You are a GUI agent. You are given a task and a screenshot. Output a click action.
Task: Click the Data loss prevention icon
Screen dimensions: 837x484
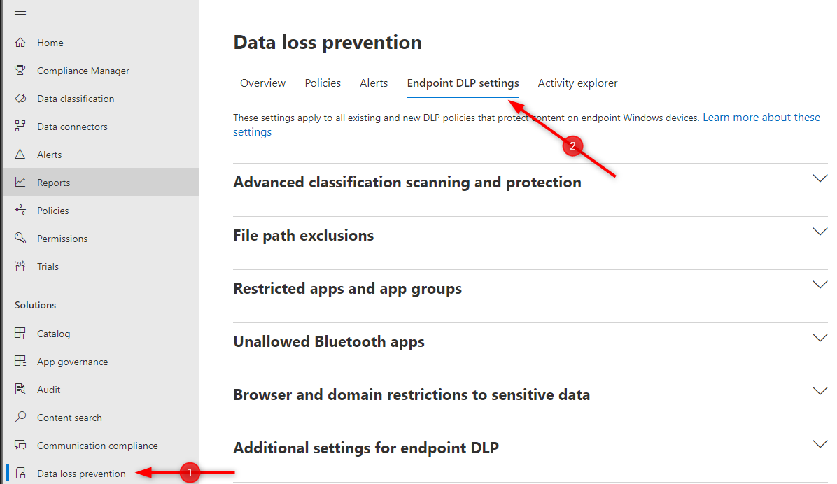tap(20, 474)
